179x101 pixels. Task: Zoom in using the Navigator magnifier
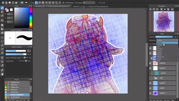[x=150, y=9]
